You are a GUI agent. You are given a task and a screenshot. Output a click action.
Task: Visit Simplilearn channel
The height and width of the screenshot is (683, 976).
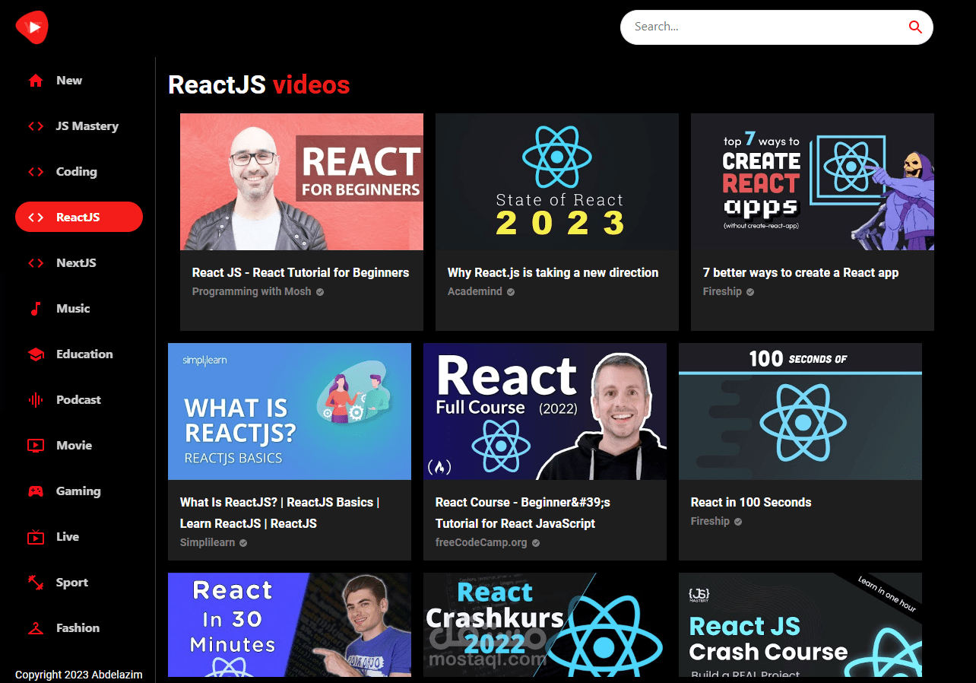point(208,543)
